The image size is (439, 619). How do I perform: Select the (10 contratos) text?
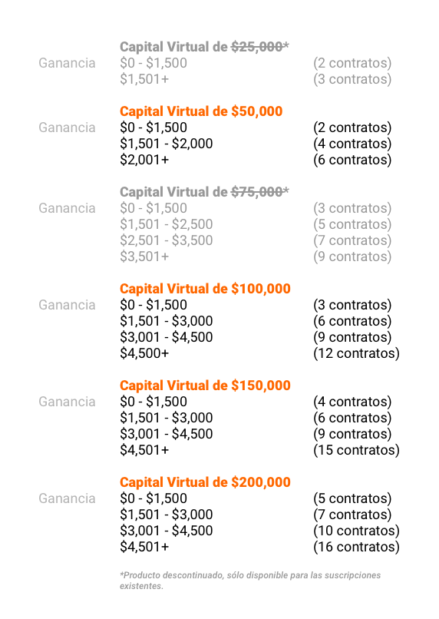click(x=356, y=530)
